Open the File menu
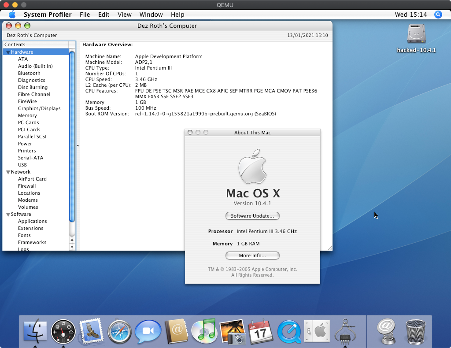This screenshot has width=451, height=348. (85, 15)
